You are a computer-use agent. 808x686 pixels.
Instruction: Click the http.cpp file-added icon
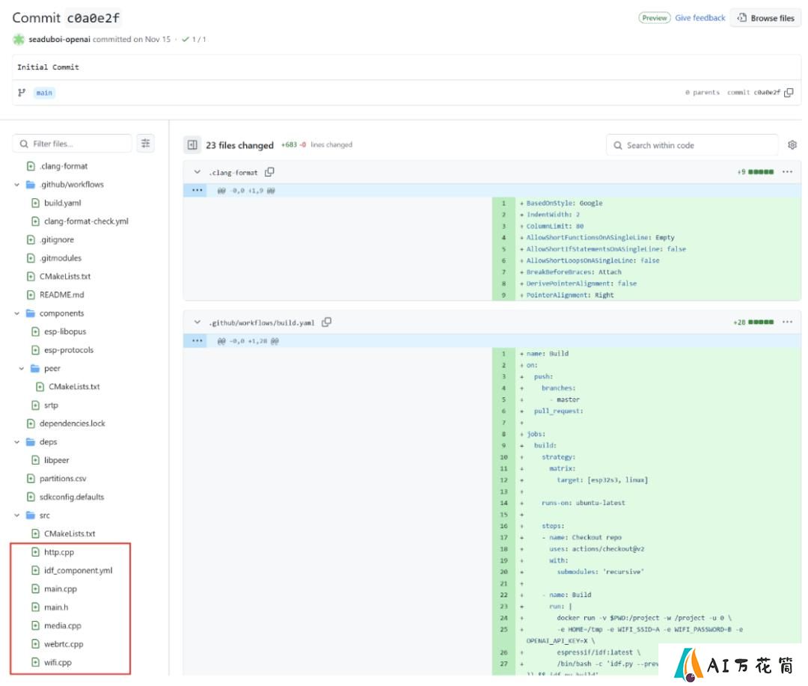[36, 553]
